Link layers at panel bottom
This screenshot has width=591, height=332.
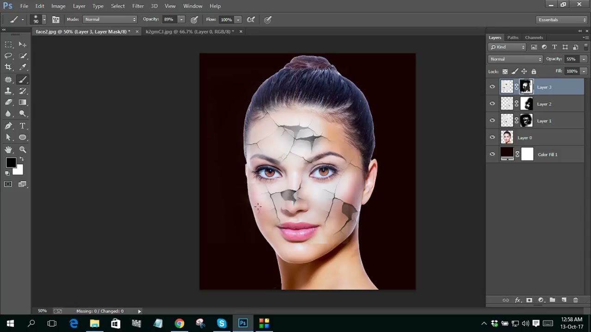point(506,300)
